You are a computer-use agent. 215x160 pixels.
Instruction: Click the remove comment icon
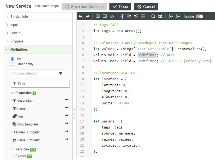[x=104, y=16]
